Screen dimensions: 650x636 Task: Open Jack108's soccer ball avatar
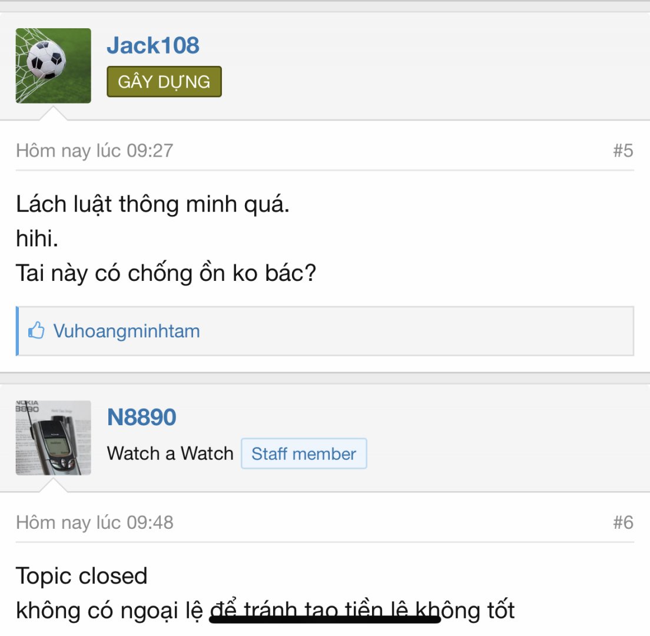[53, 65]
